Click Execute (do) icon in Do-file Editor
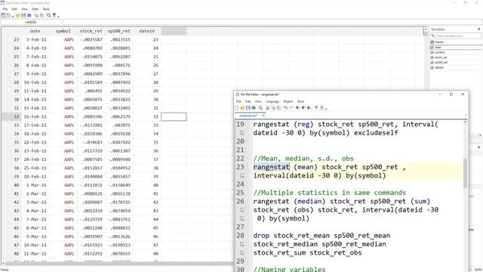This screenshot has height=272, width=483. tap(322, 107)
